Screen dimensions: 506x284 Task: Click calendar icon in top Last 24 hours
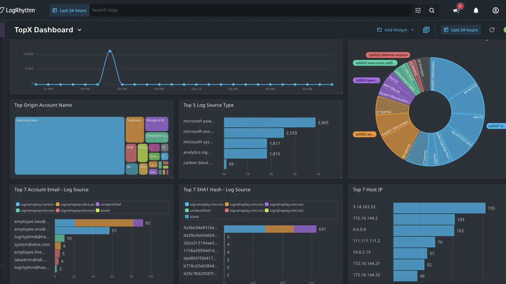(55, 10)
